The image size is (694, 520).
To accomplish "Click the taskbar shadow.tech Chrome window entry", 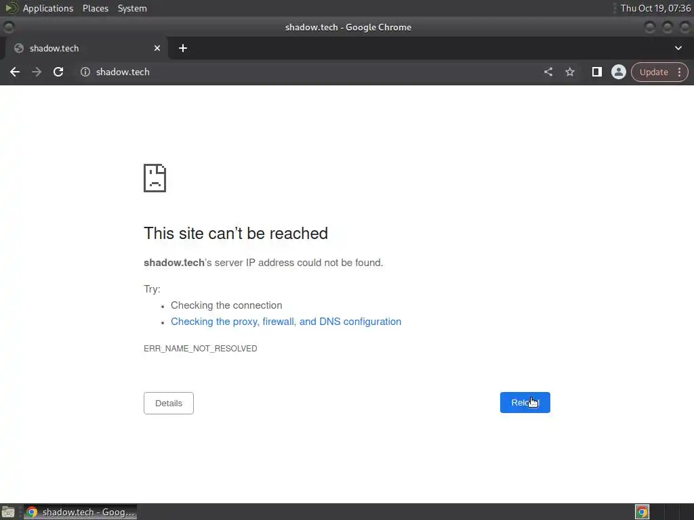I will click(x=80, y=512).
